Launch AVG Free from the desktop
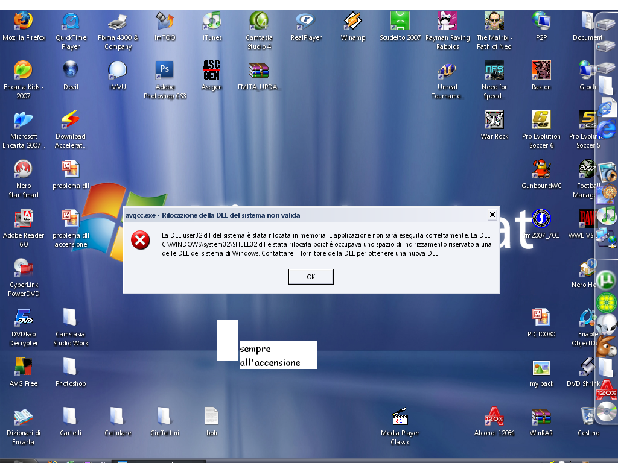 coord(24,373)
